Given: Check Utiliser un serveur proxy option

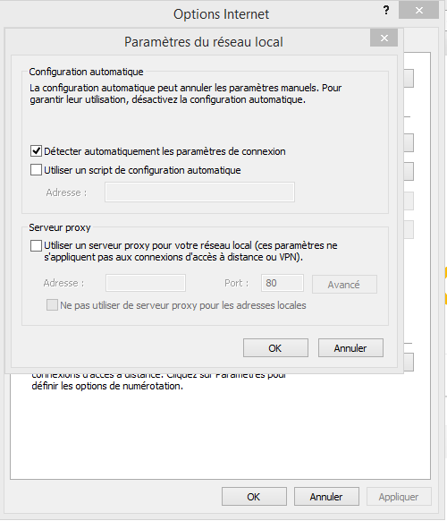Looking at the screenshot, I should point(36,246).
